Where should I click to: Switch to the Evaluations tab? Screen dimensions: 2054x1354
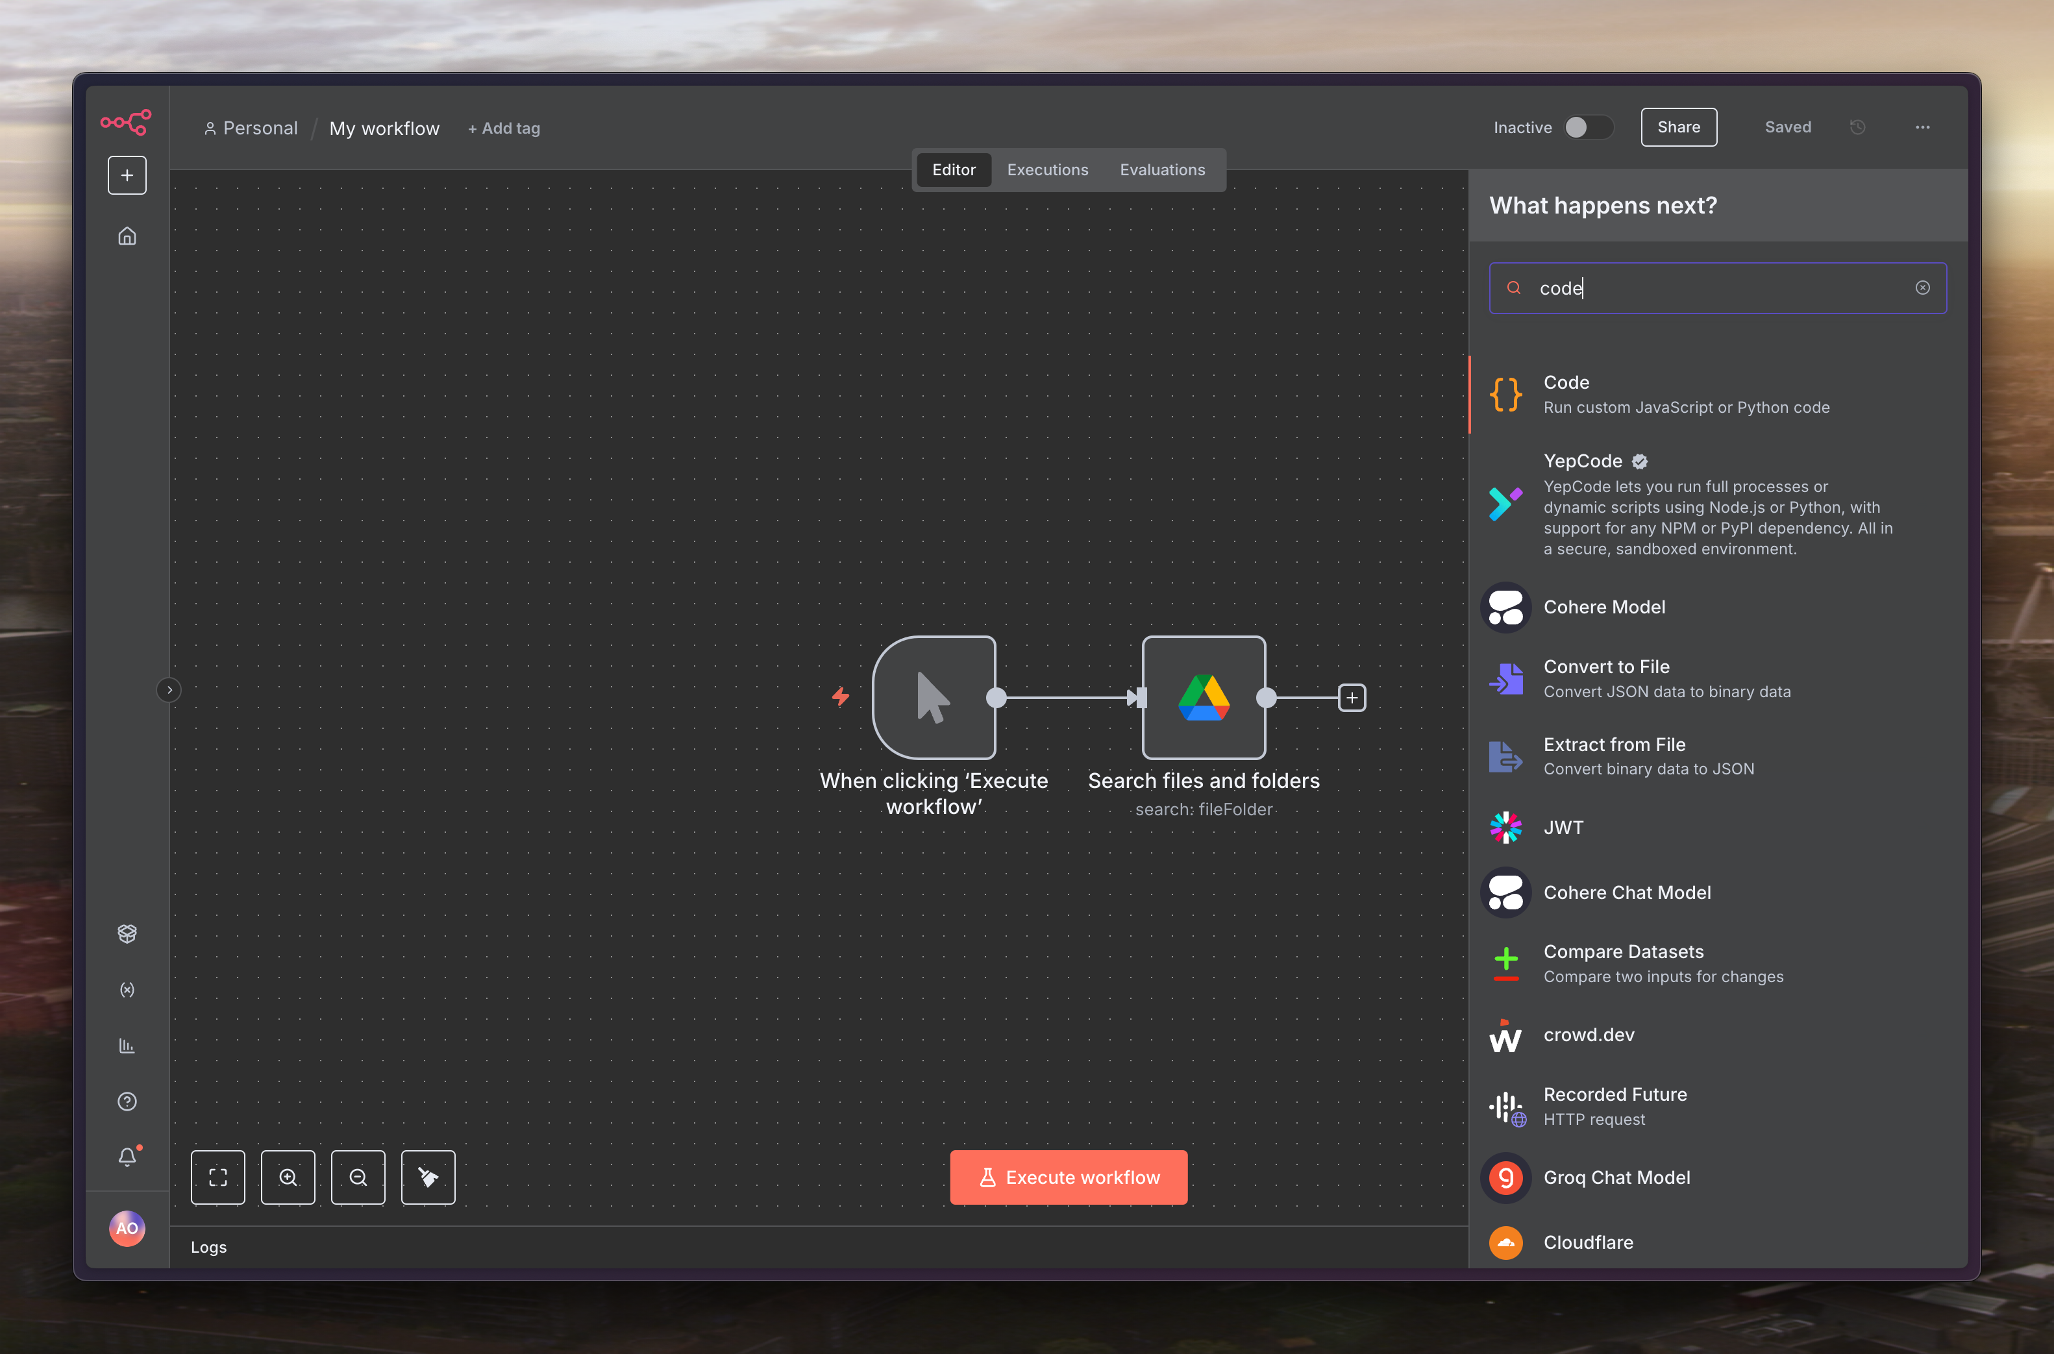[1161, 170]
